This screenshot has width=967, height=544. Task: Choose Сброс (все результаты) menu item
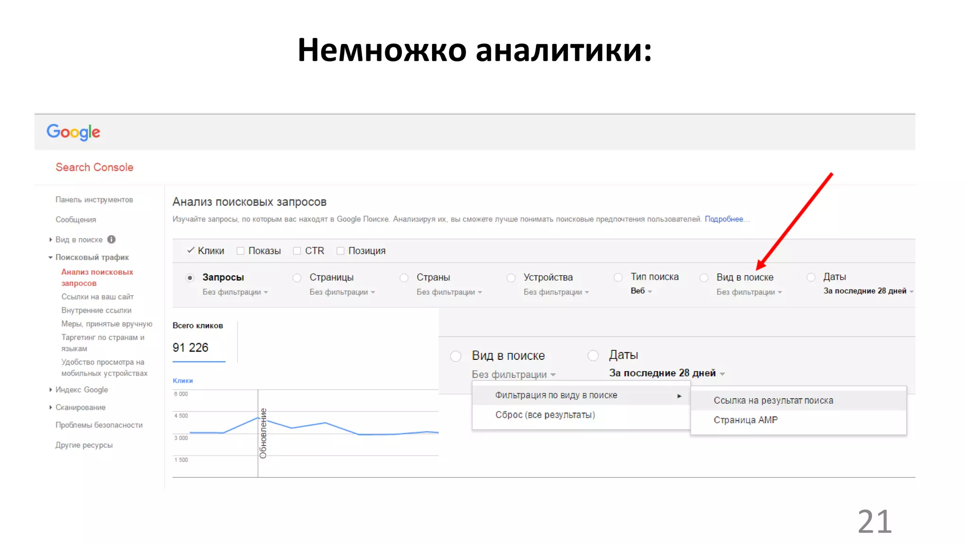tap(581, 415)
